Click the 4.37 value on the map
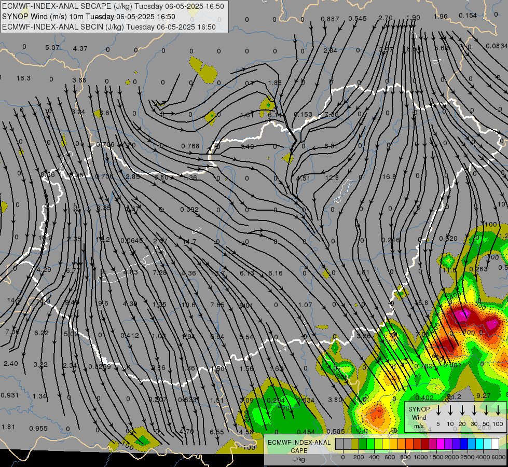Image resolution: width=508 pixels, height=467 pixels. click(80, 49)
